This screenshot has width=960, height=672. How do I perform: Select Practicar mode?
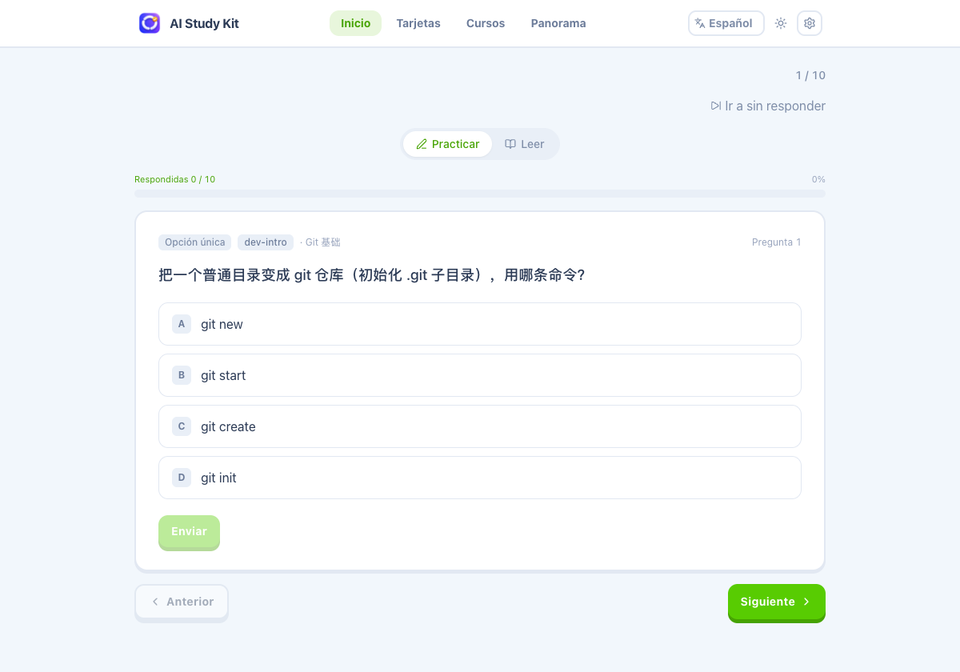448,144
